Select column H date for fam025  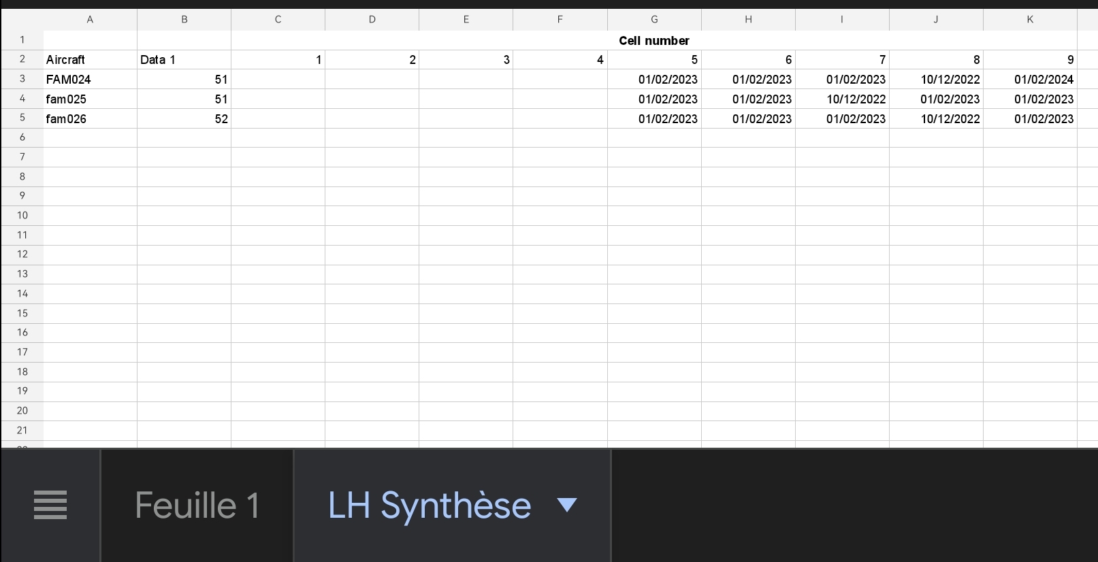pyautogui.click(x=748, y=99)
